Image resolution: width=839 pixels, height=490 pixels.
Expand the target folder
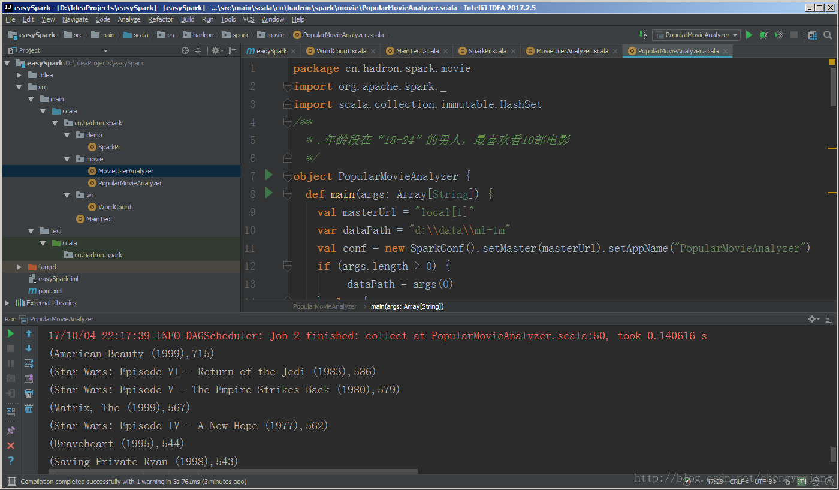point(19,267)
